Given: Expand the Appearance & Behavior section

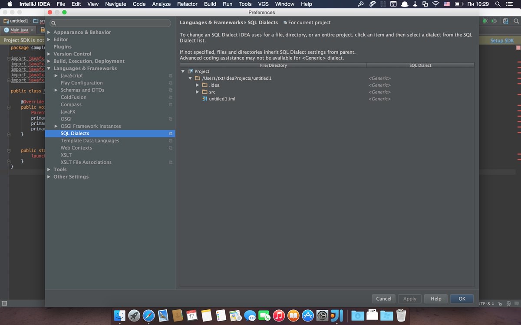Looking at the screenshot, I should tap(49, 32).
